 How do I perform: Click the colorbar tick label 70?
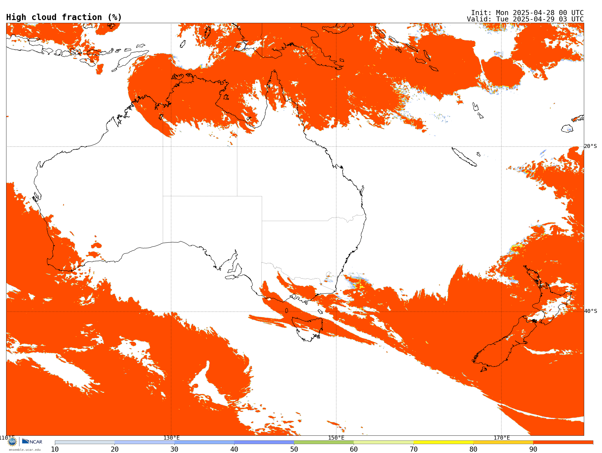click(x=414, y=449)
